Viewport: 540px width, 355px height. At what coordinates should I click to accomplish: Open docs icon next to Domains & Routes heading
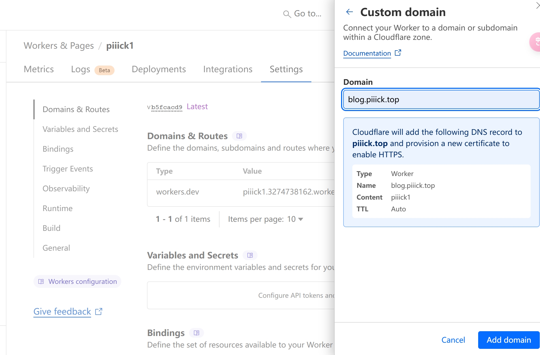tap(239, 136)
